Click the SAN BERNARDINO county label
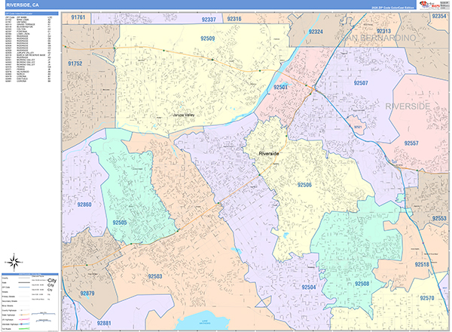 coord(378,38)
